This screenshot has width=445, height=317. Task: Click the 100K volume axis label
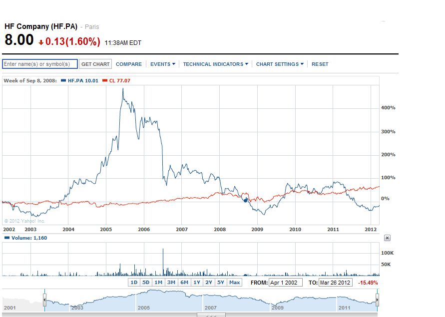[x=388, y=253]
